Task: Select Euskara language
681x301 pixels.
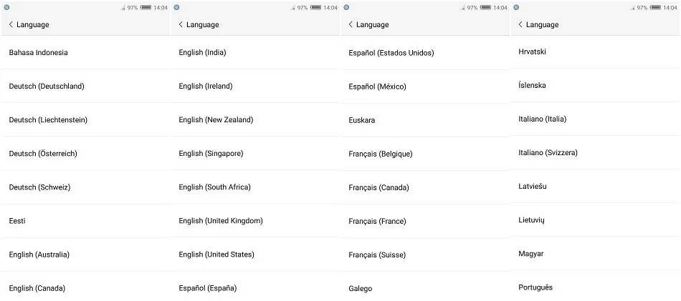Action: pos(362,120)
